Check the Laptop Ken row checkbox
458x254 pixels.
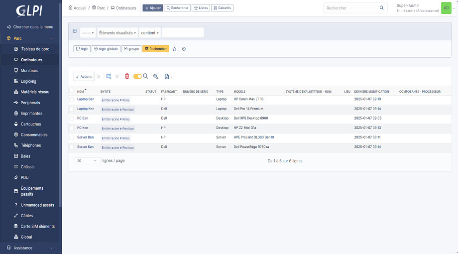(x=71, y=109)
